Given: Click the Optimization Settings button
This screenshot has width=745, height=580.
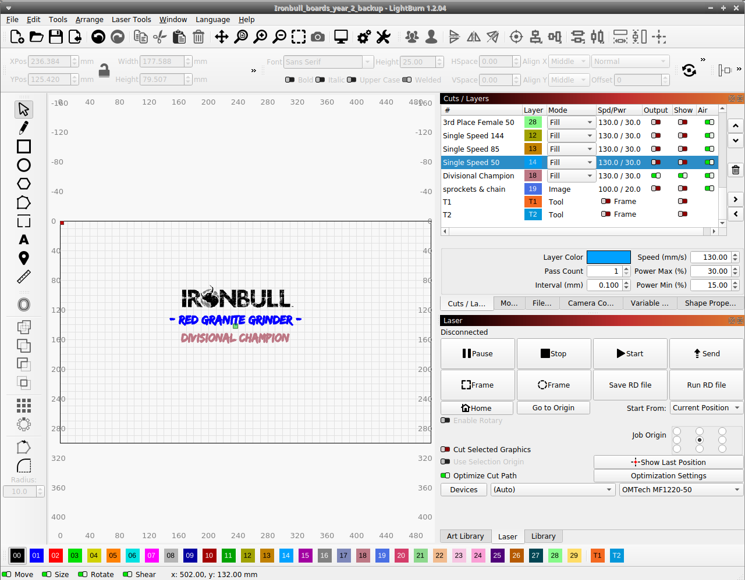Looking at the screenshot, I should (x=668, y=475).
